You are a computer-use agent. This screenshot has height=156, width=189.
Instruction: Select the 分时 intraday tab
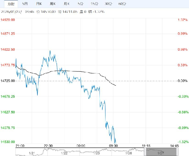click(x=11, y=4)
